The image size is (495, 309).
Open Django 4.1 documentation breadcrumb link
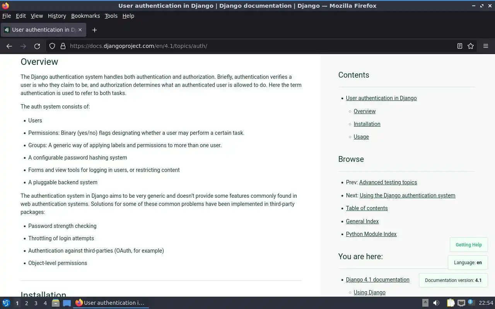377,280
